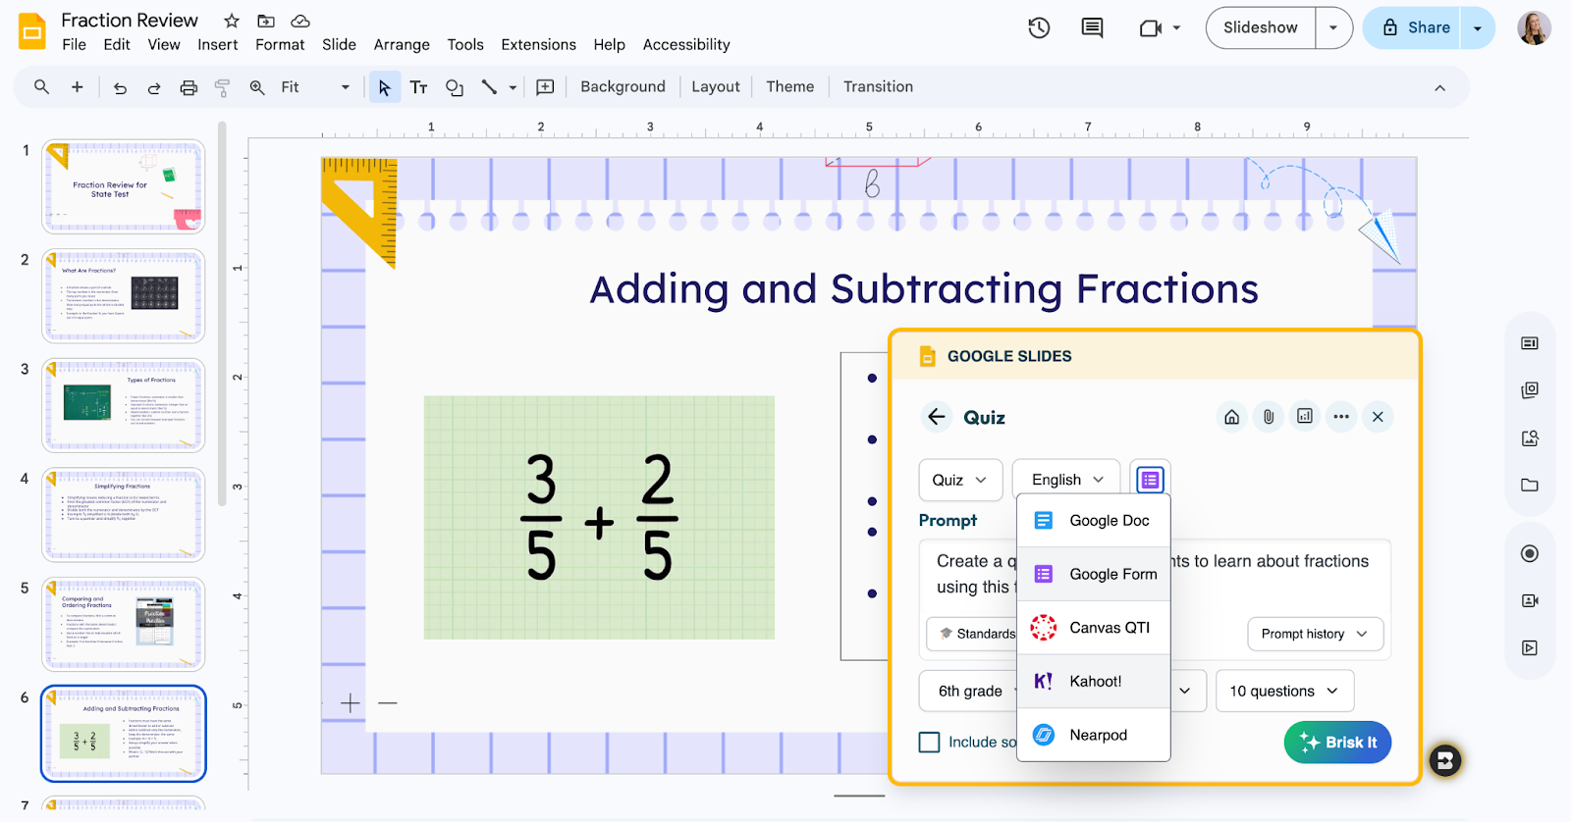Image resolution: width=1571 pixels, height=822 pixels.
Task: Click the new slide plus icon
Action: 77,87
